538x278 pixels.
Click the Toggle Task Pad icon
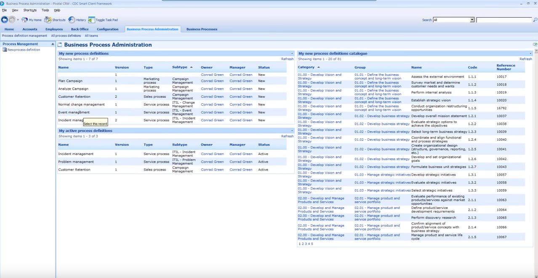91,20
